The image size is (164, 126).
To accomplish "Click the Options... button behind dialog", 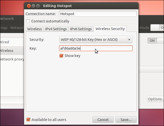I will tap(156, 99).
